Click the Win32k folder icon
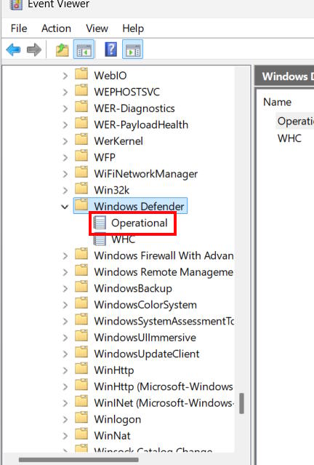Screen dimensions: 314x465 pos(81,189)
